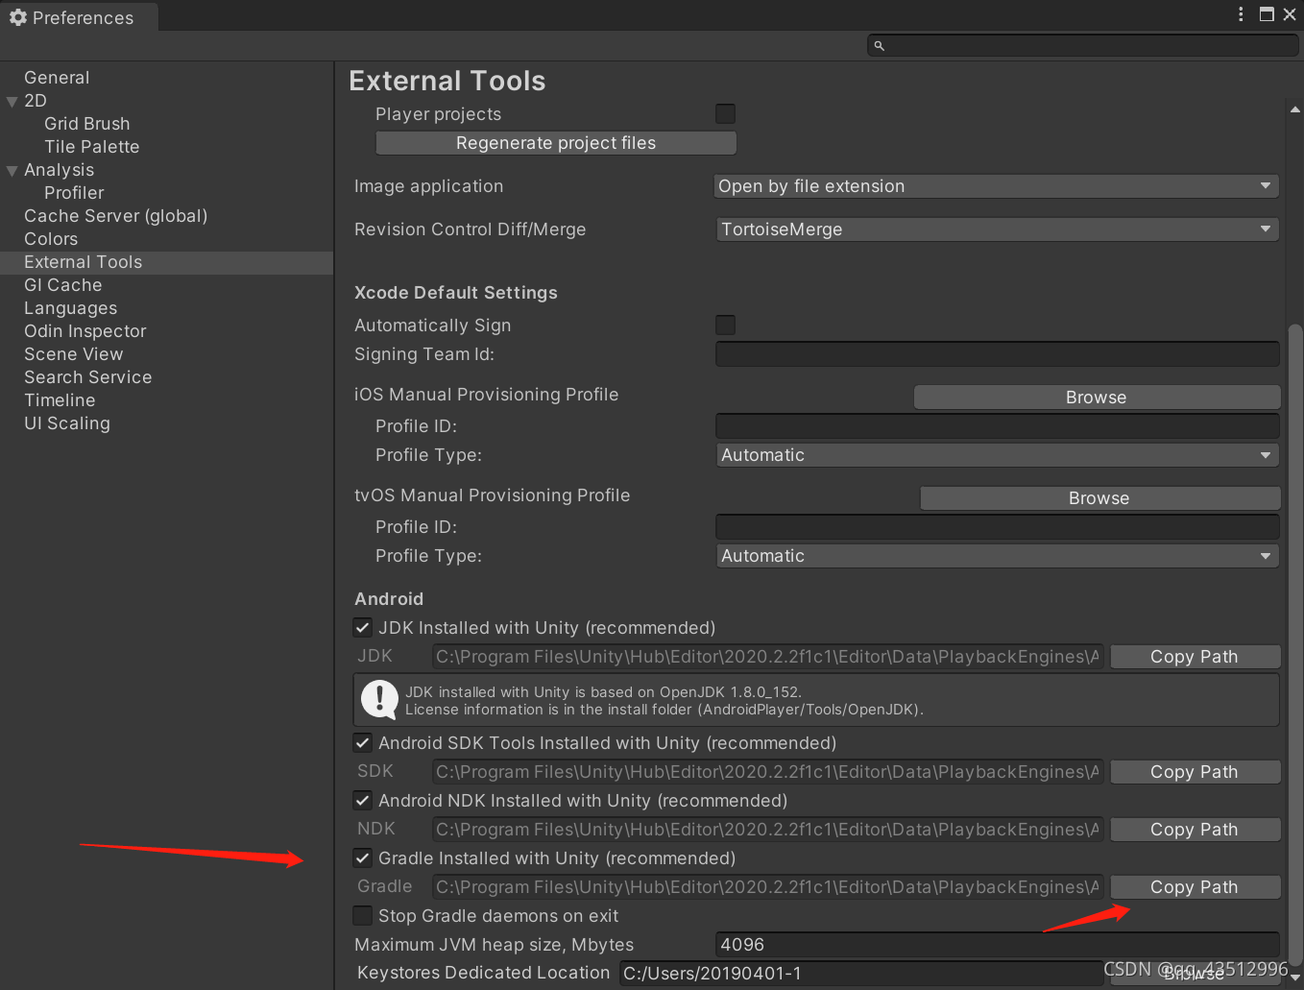Open Colors preferences
The image size is (1304, 990).
(x=51, y=238)
